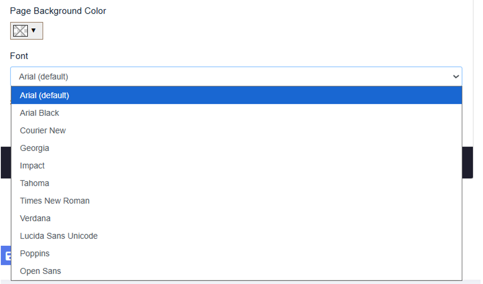Click the black arrow beside the color swatch
The image size is (483, 284).
(33, 31)
